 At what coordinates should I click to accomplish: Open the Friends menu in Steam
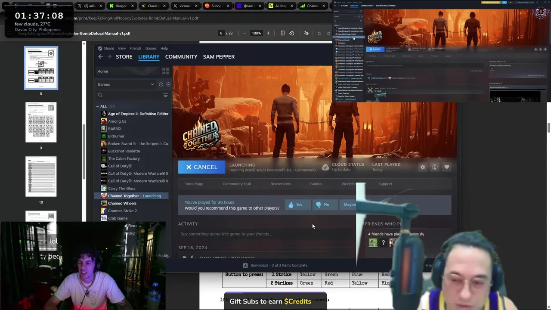click(136, 48)
